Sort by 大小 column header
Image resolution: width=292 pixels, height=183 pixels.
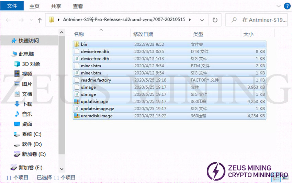coord(248,34)
